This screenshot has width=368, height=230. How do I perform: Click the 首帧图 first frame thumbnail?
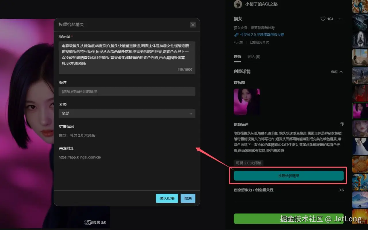tap(247, 102)
